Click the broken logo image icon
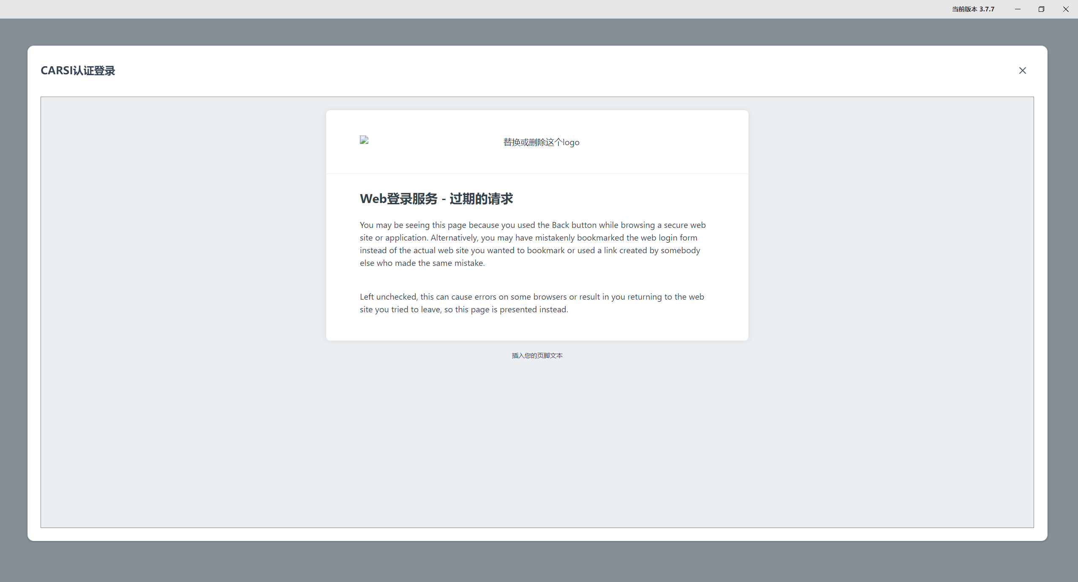The width and height of the screenshot is (1078, 582). (x=364, y=140)
